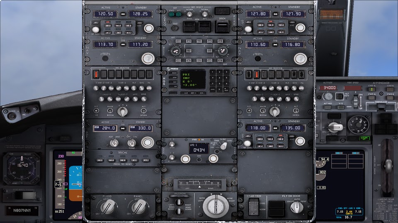The width and height of the screenshot is (398, 223).
Task: Flip the XPNDR 1/2 selector switch
Action: tap(172, 144)
